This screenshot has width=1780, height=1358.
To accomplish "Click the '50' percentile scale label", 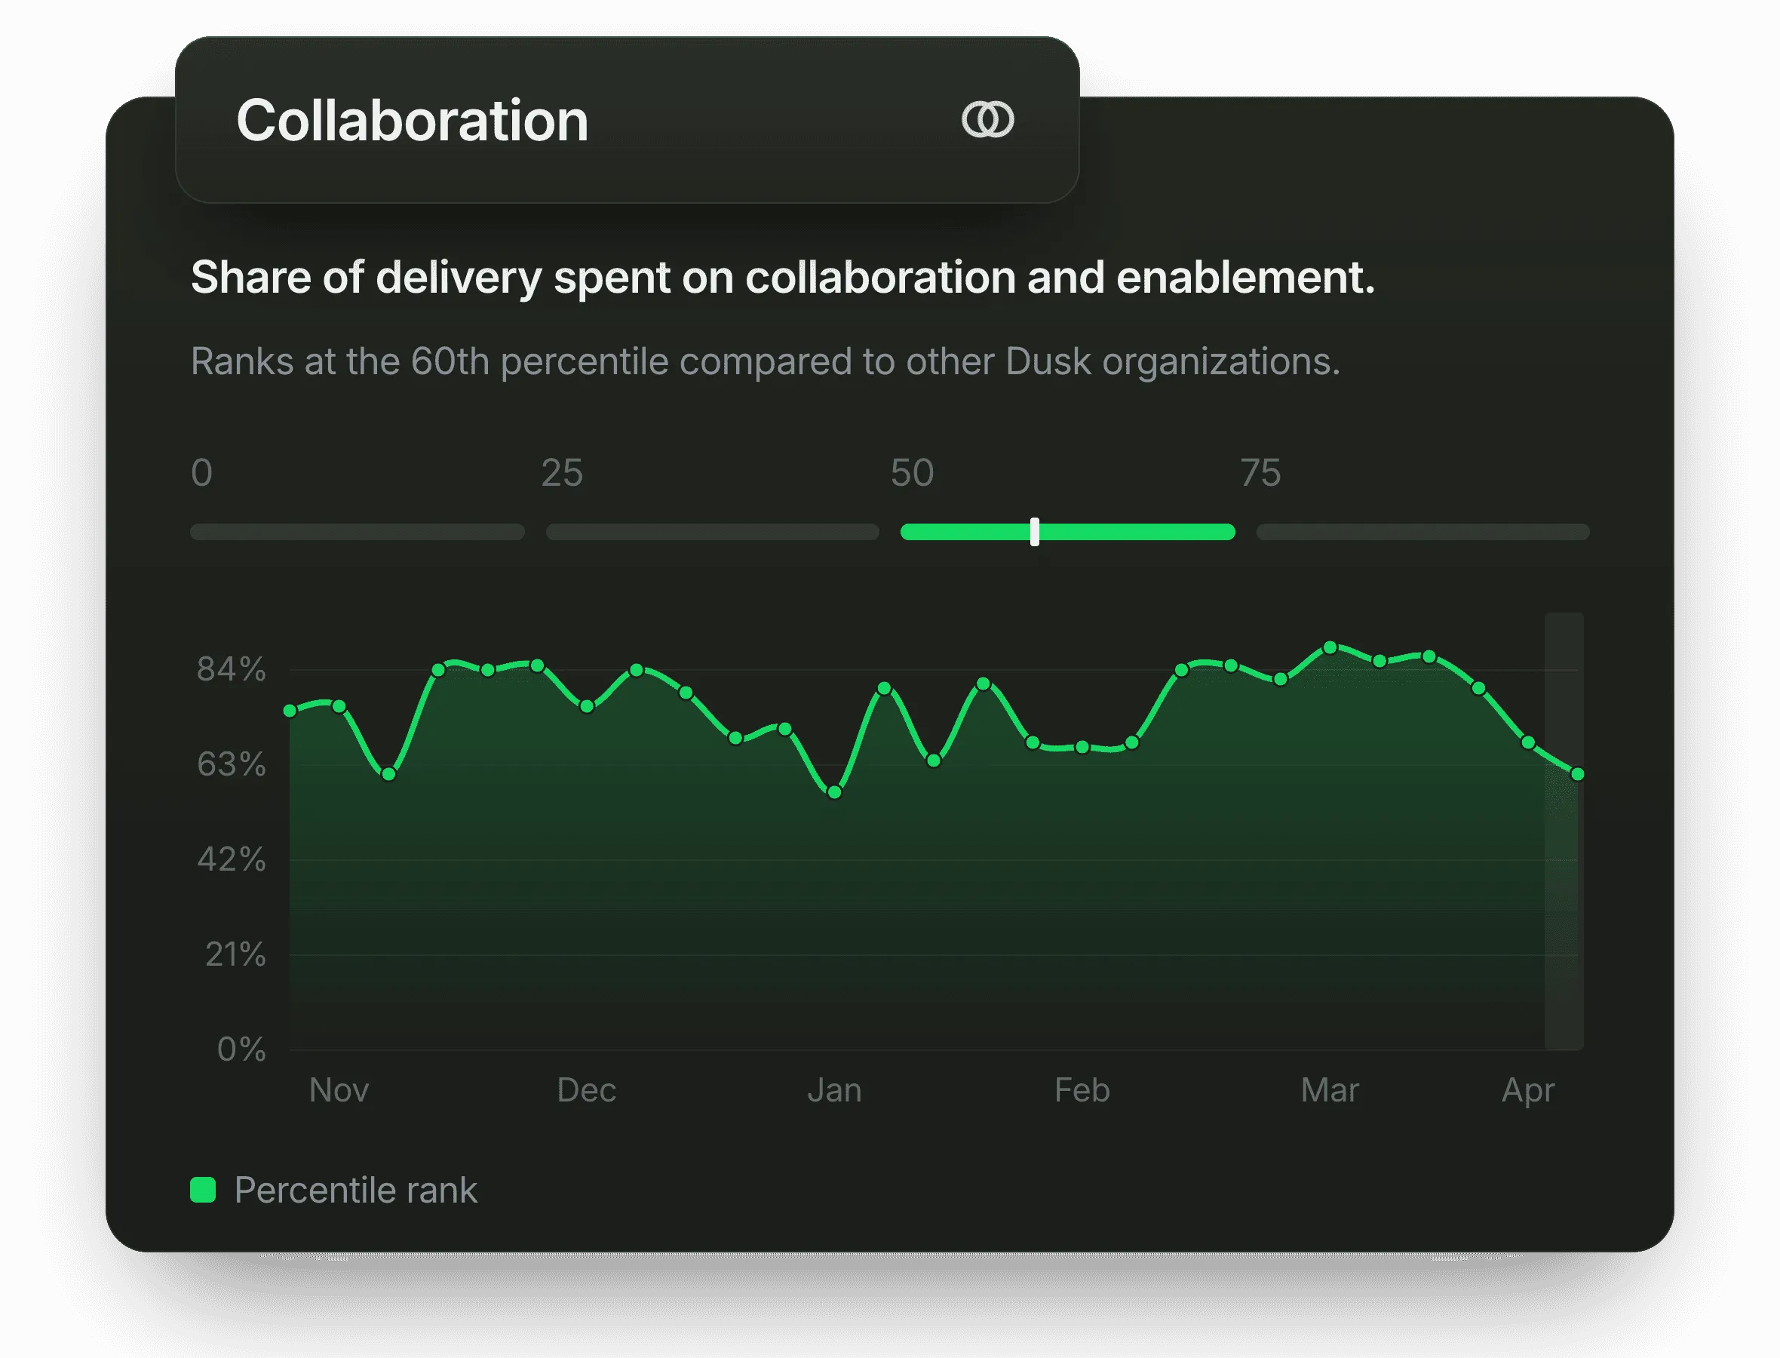I will pos(912,473).
